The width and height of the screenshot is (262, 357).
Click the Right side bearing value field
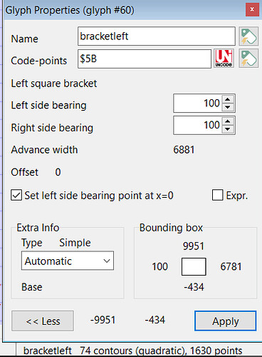[x=198, y=126]
